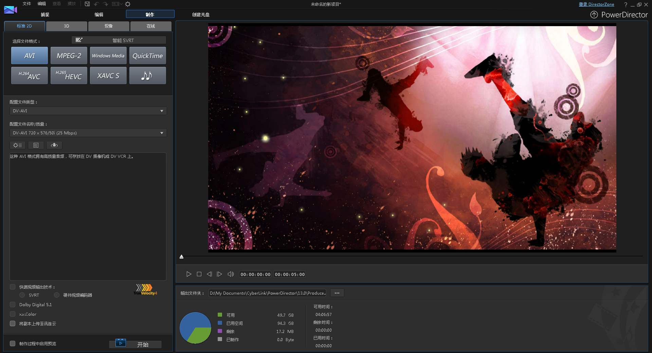Click the profile preview eye icon
This screenshot has height=353, width=652.
(x=54, y=145)
